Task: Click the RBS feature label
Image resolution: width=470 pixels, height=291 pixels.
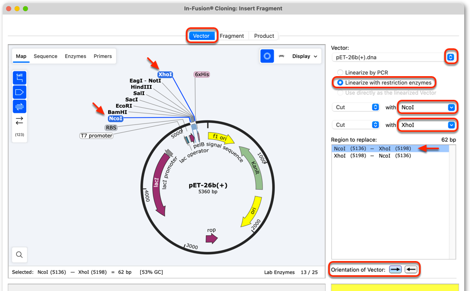Action: pyautogui.click(x=111, y=128)
